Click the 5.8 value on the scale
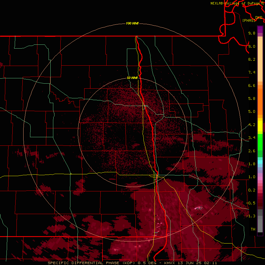 coord(252,99)
